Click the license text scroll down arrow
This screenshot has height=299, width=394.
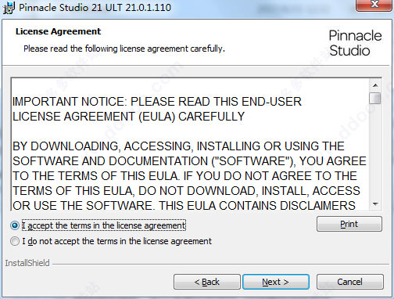click(x=375, y=204)
